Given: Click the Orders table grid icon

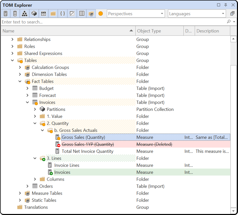Looking at the screenshot, I should coord(35,186).
